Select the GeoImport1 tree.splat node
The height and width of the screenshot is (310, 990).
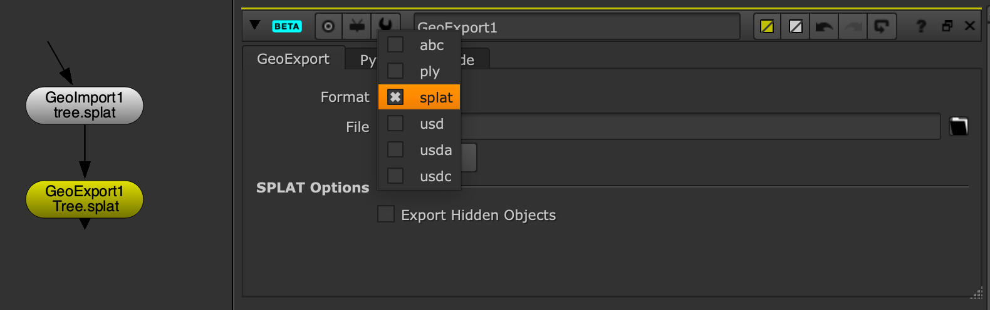[x=85, y=105]
